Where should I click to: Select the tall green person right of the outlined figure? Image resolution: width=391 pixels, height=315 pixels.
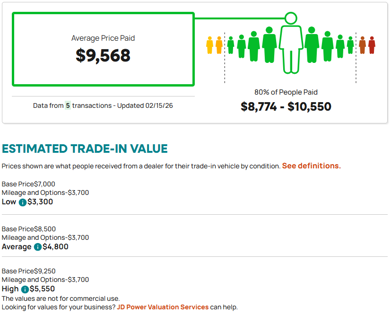pos(312,45)
